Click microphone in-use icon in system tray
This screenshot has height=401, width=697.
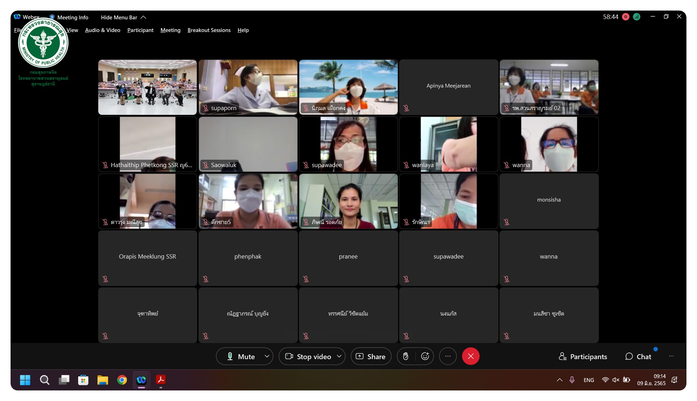572,380
